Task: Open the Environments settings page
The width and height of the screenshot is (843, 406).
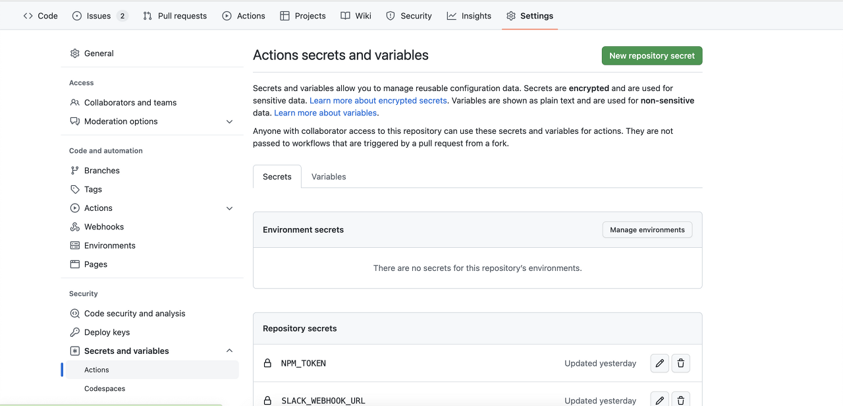Action: [109, 245]
